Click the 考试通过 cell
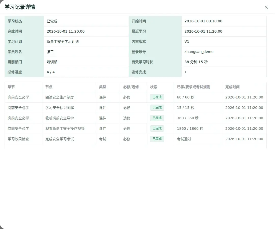 pyautogui.click(x=198, y=139)
